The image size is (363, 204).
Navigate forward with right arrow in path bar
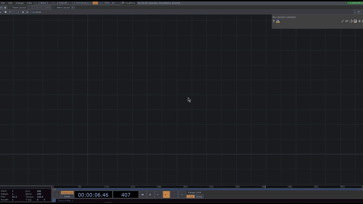click(x=14, y=12)
